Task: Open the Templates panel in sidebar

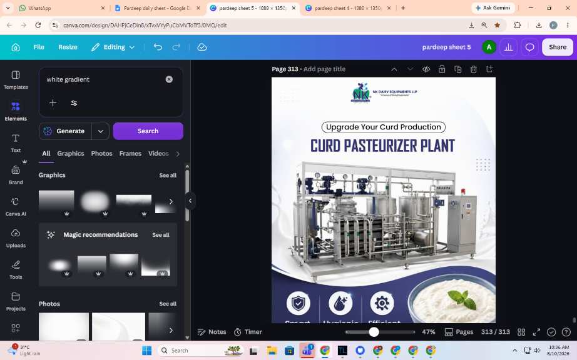Action: tap(16, 80)
